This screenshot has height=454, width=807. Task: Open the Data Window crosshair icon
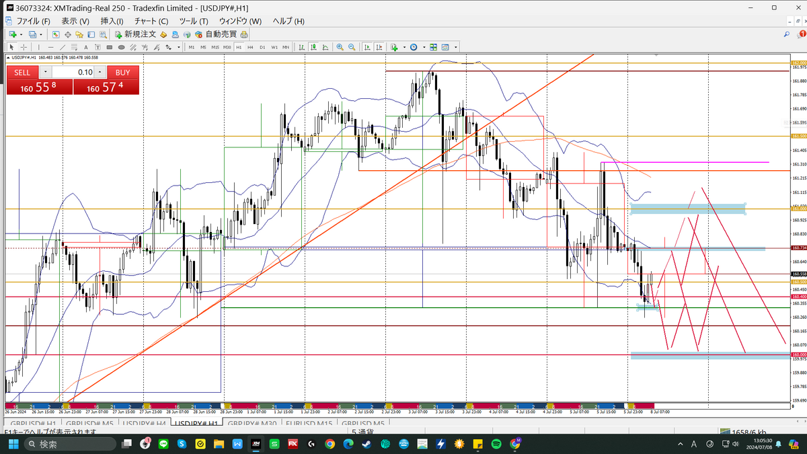[x=67, y=34]
